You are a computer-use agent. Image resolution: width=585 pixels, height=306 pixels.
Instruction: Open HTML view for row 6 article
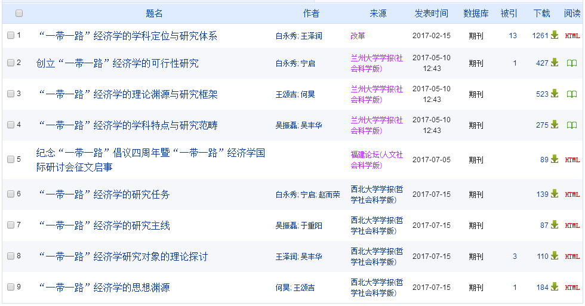pos(572,194)
